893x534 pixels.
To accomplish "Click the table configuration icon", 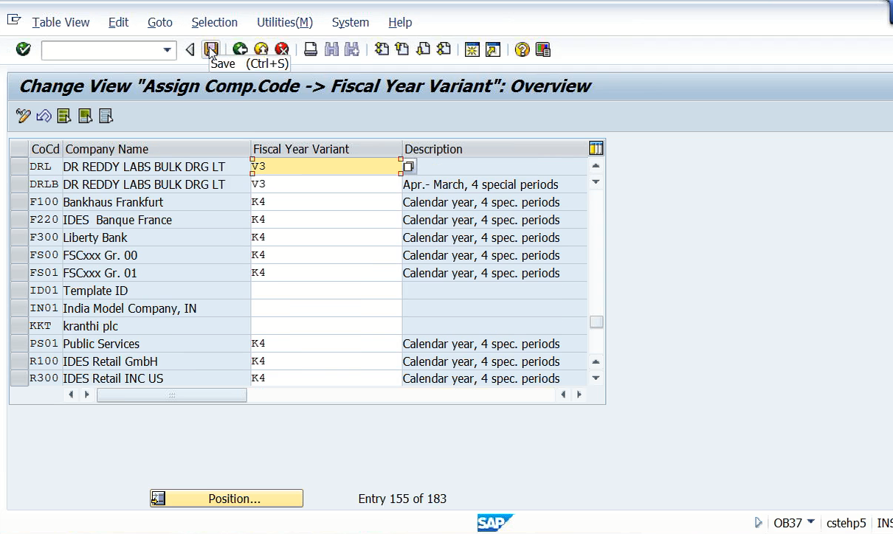I will 596,148.
